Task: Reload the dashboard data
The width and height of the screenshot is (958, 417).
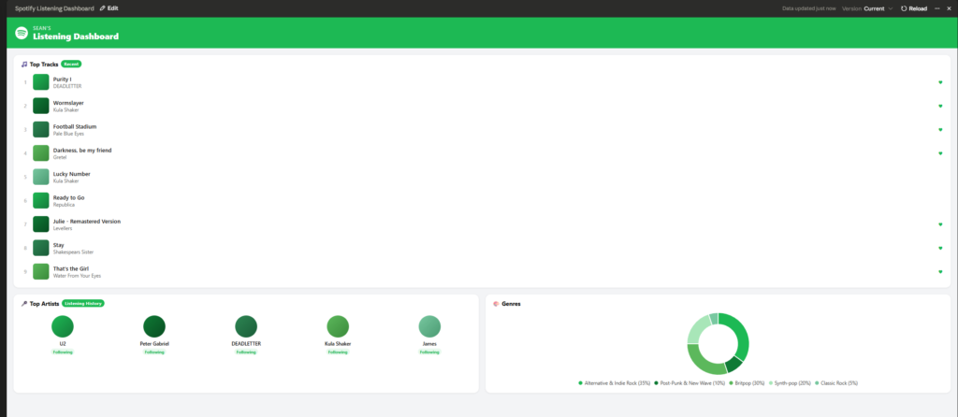Action: 914,8
